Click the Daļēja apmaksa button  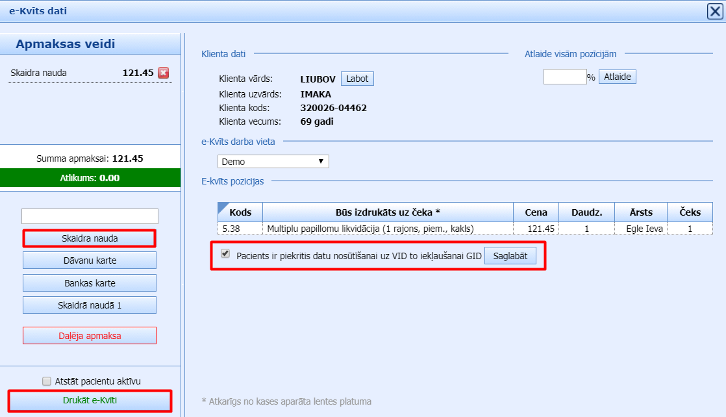[90, 336]
